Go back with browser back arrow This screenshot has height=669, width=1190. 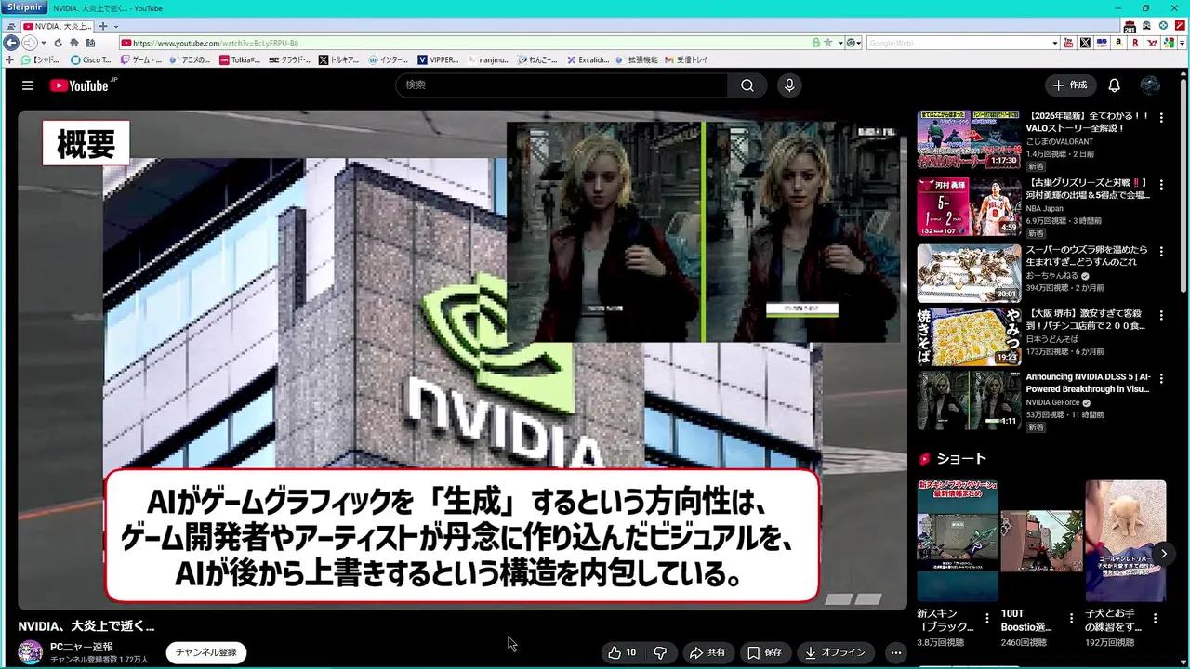[11, 43]
